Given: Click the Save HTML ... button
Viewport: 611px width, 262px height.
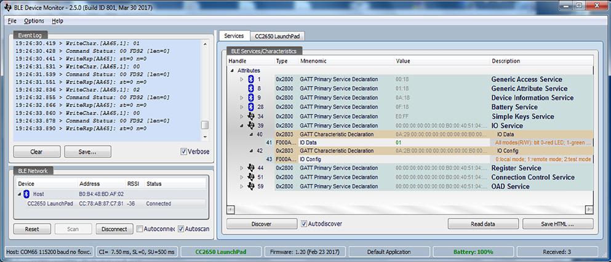Looking at the screenshot, I should click(558, 224).
